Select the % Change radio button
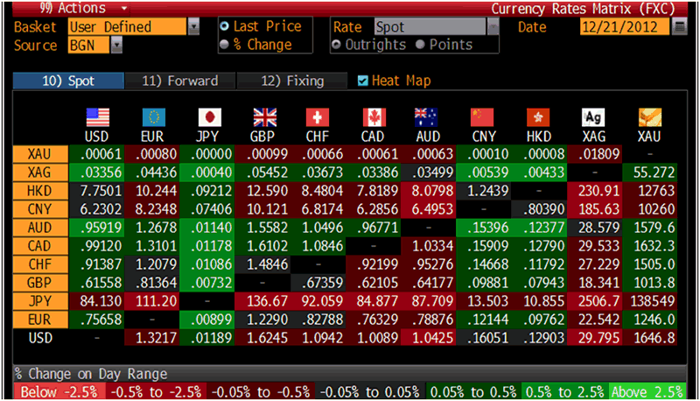 pos(225,45)
